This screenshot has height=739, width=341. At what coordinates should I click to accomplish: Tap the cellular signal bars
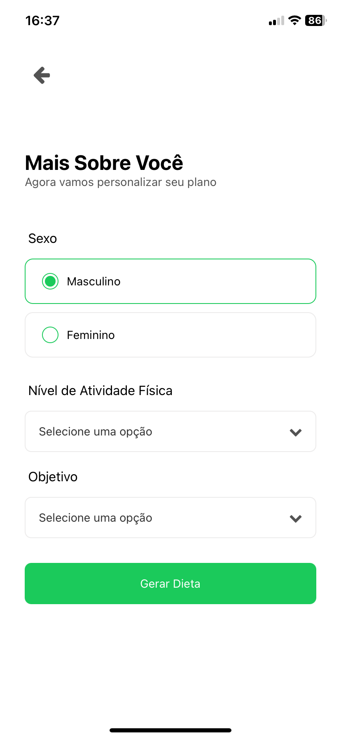click(x=276, y=21)
